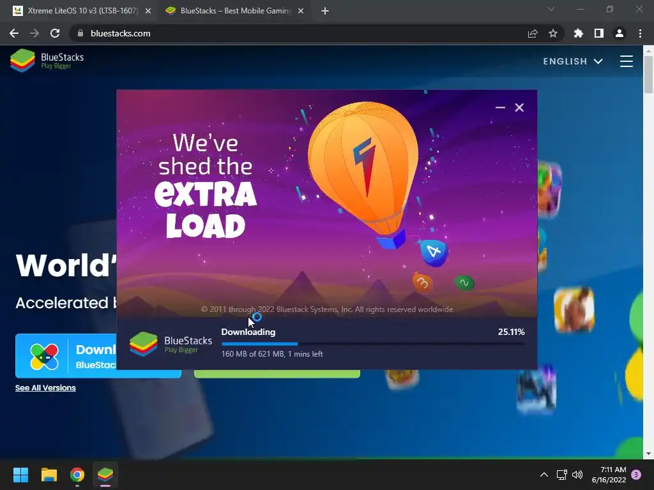Open the network tray icon
Viewport: 654px width, 490px height.
561,475
